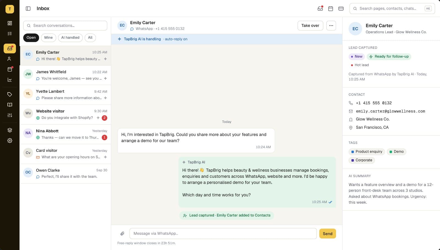This screenshot has height=250, width=440.
Task: Open the knowledge base book icon
Action: 10,105
